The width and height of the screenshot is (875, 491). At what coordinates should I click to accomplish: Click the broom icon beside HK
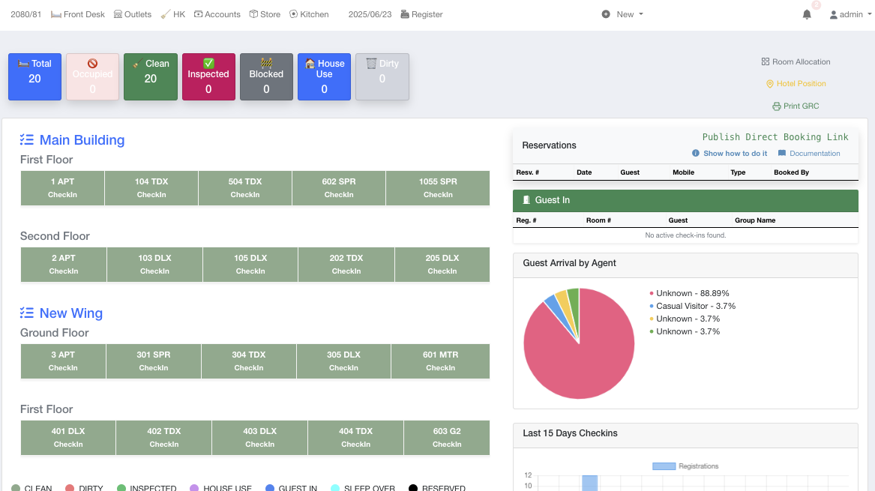click(166, 14)
